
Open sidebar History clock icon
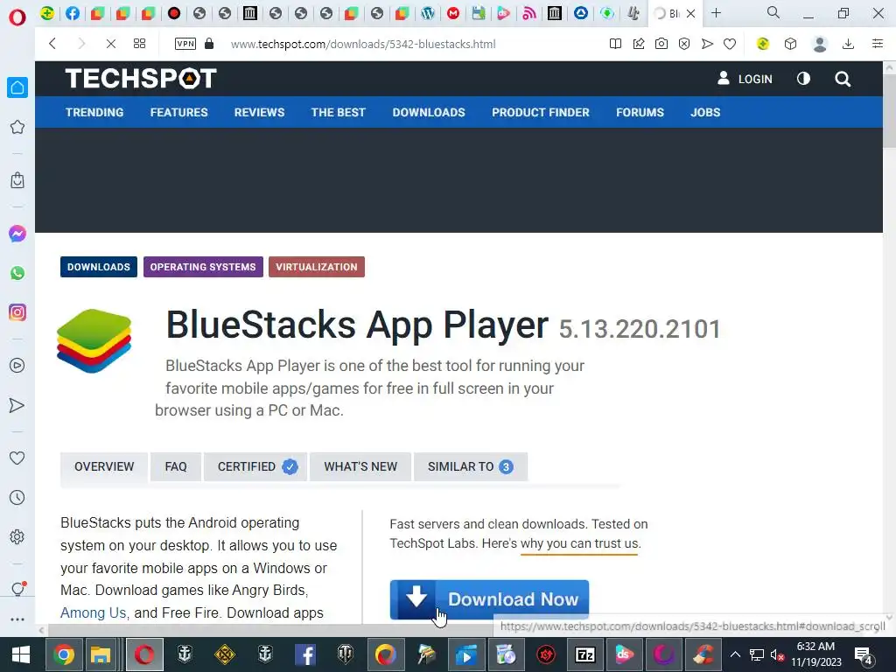[17, 498]
